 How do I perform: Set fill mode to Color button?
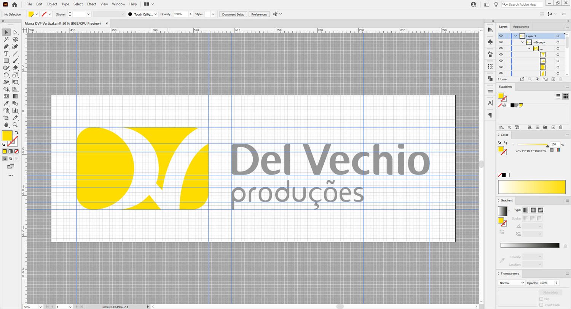tap(5, 151)
